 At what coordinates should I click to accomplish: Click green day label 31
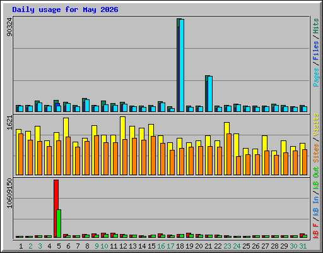click(x=303, y=246)
